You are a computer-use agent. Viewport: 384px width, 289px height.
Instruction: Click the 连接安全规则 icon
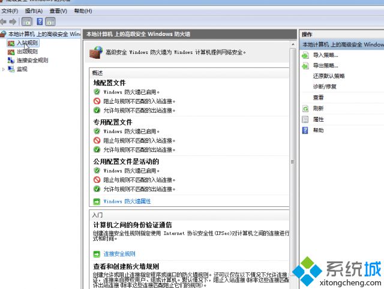[11, 60]
